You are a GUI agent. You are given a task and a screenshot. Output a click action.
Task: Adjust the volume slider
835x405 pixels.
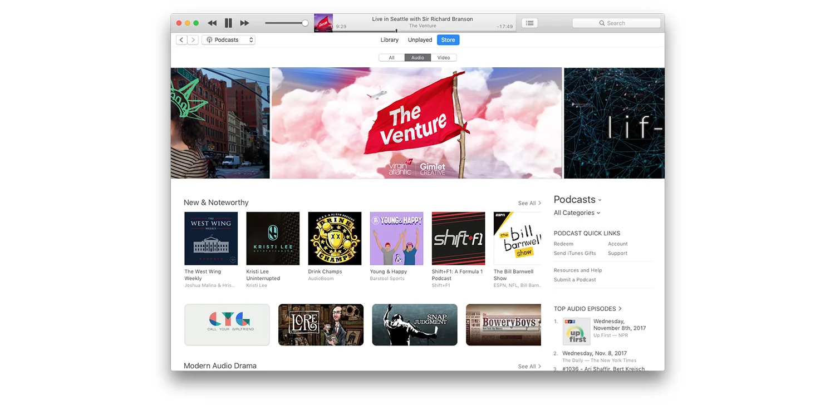tap(286, 23)
